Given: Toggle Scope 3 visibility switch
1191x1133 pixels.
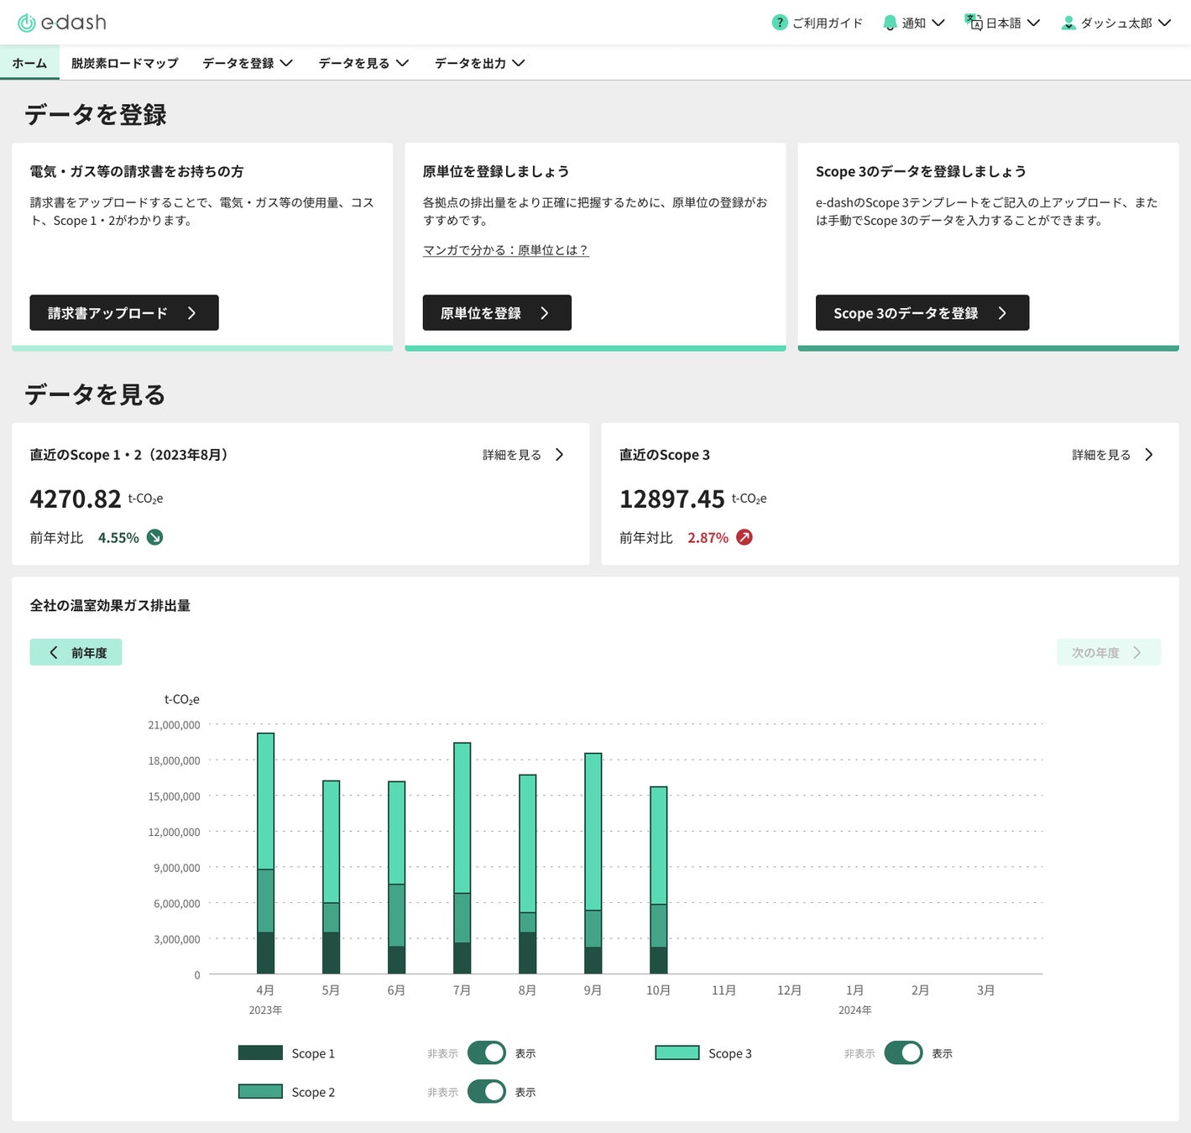Looking at the screenshot, I should coord(903,1052).
